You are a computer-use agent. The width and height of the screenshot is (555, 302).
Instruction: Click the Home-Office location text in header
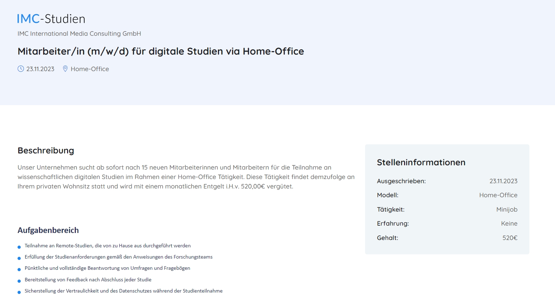(90, 69)
